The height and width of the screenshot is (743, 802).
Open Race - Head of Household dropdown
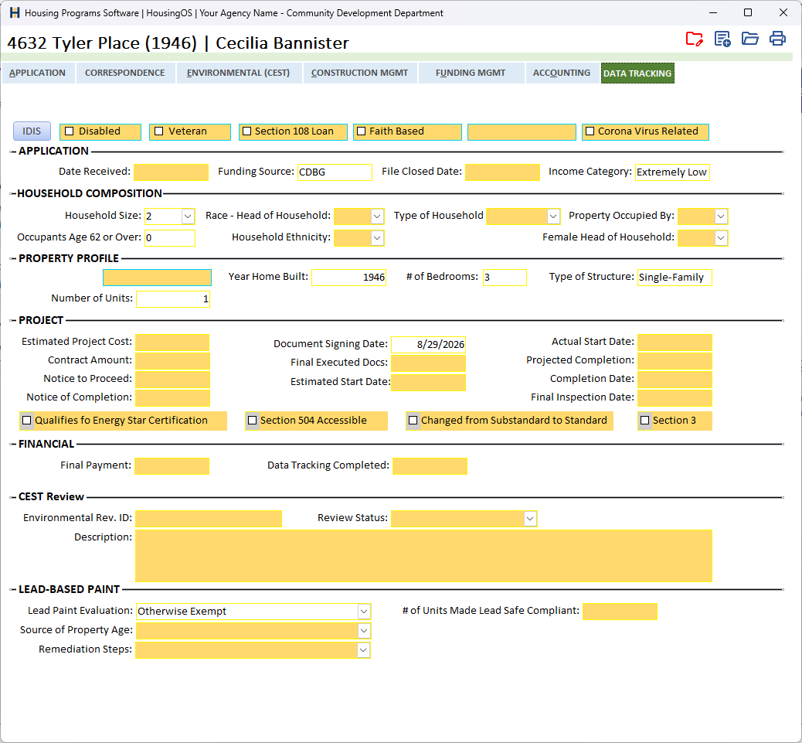pyautogui.click(x=377, y=216)
